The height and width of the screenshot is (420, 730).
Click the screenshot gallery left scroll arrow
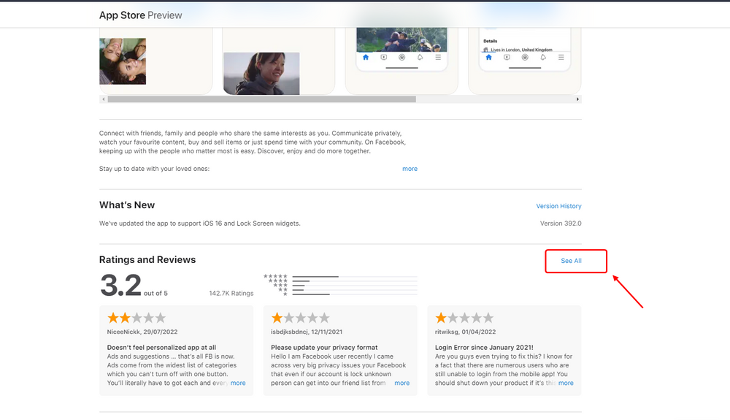point(104,99)
